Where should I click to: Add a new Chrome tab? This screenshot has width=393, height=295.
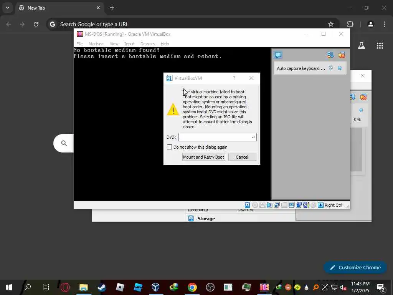click(112, 8)
